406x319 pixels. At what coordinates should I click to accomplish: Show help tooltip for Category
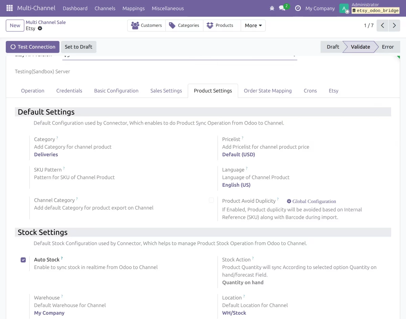pos(57,138)
